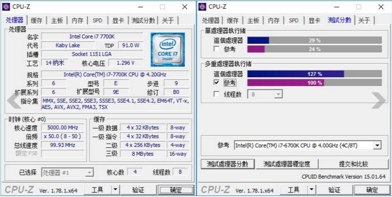Uncheck the 參考 checkbox under multi thread

click(217, 82)
